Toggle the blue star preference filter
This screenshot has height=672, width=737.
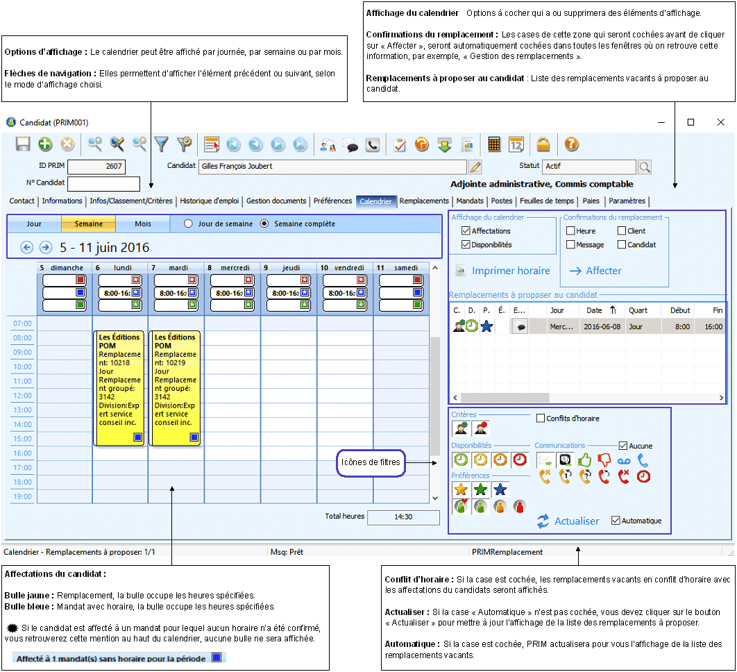(500, 490)
